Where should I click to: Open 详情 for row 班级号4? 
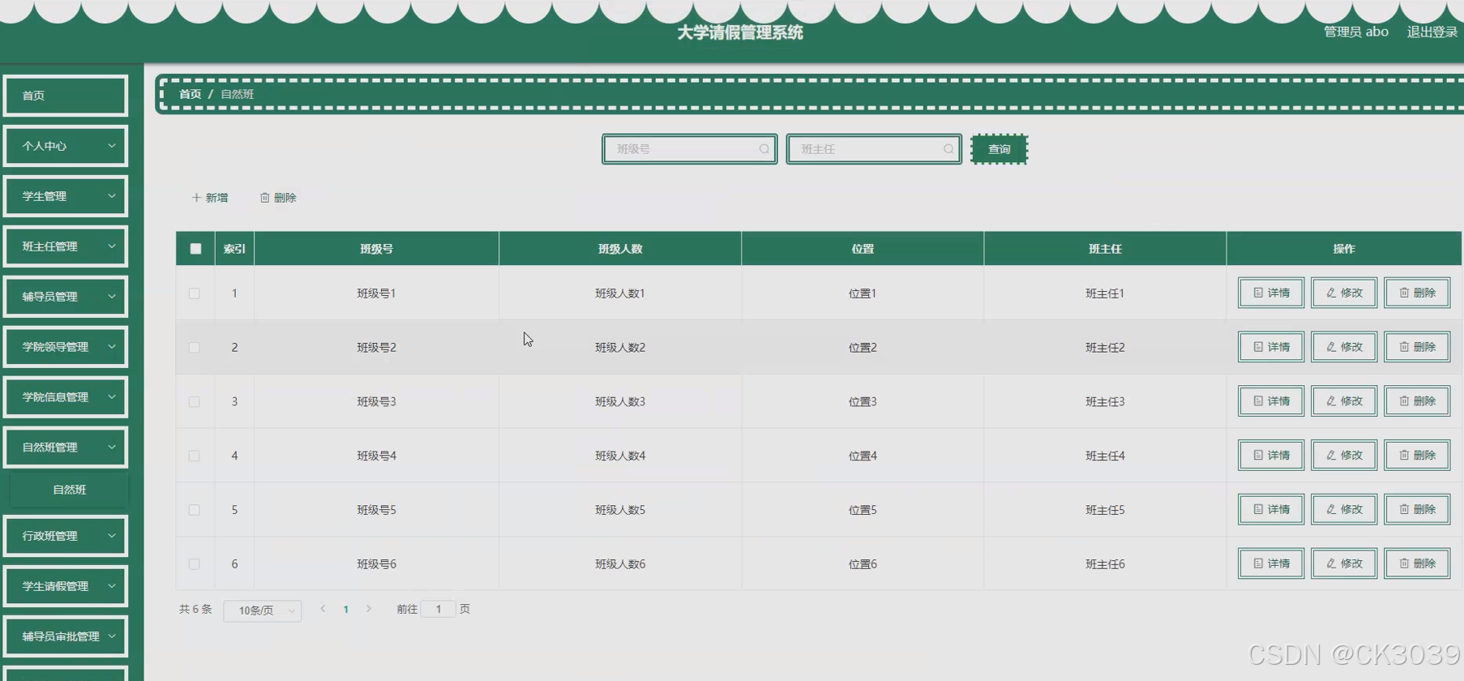tap(1271, 456)
